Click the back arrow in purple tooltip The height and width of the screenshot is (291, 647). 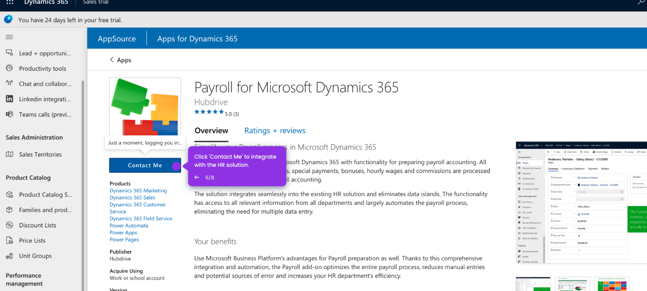pos(197,177)
